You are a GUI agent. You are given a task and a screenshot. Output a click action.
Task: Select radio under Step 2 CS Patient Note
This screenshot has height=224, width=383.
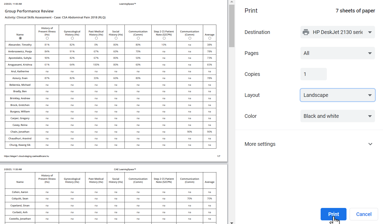point(164,38)
